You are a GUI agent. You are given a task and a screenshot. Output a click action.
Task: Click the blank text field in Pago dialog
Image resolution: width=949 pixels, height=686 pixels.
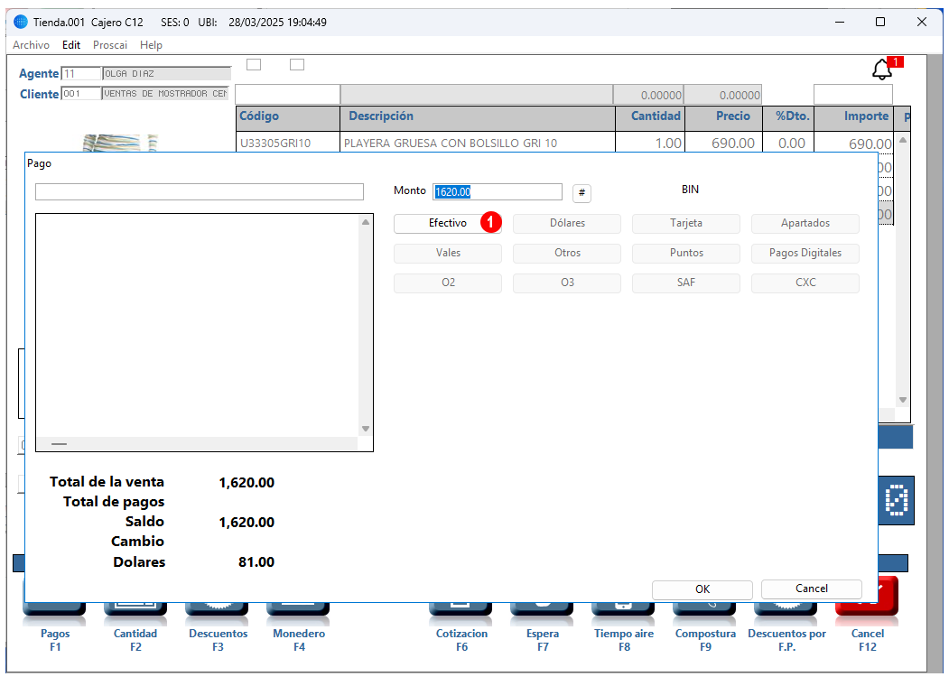point(200,191)
